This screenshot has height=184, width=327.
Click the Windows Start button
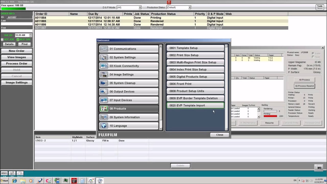[x=4, y=181]
